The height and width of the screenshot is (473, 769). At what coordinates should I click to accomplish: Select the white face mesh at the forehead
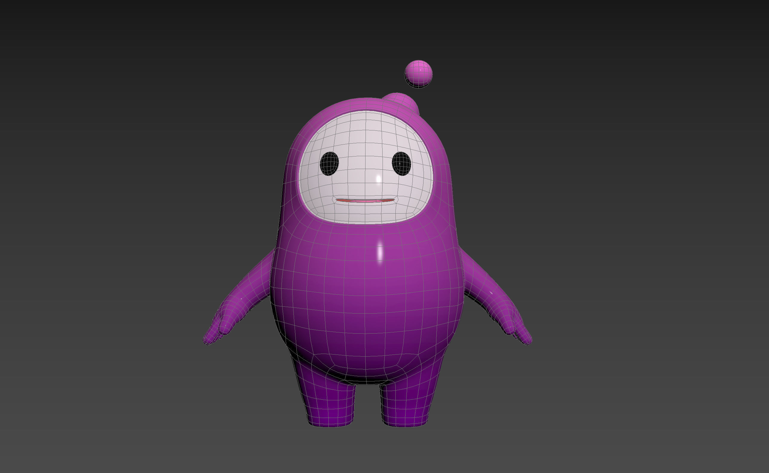[365, 135]
